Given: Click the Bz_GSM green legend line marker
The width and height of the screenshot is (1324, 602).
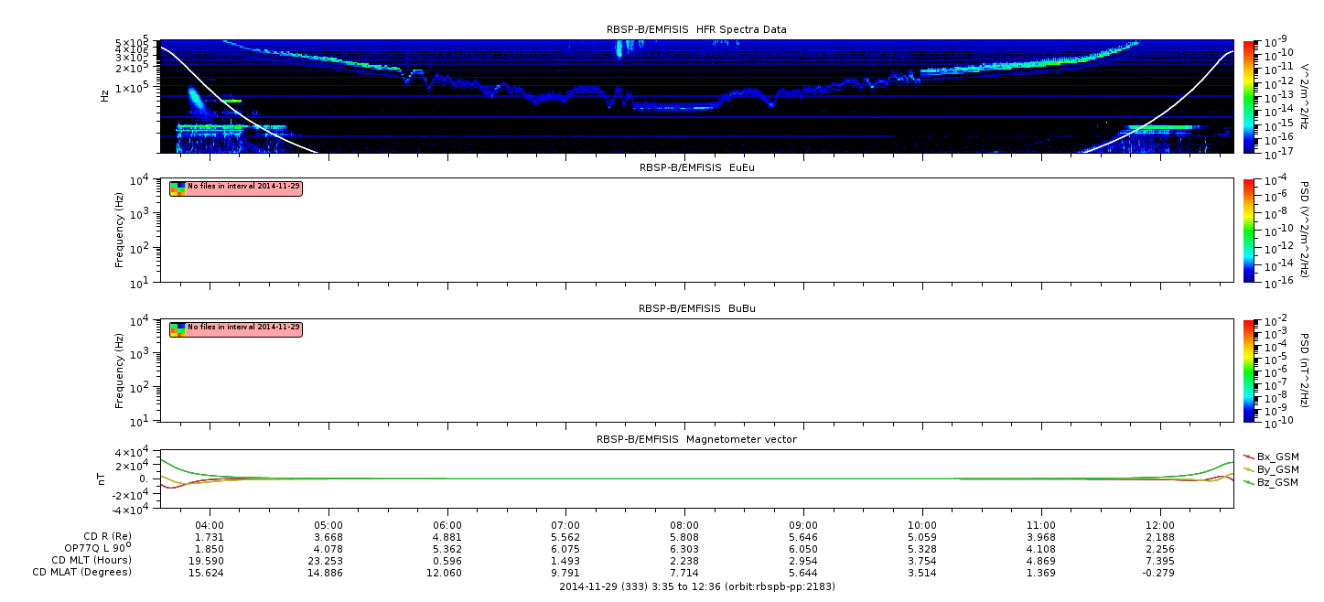Looking at the screenshot, I should (1248, 482).
